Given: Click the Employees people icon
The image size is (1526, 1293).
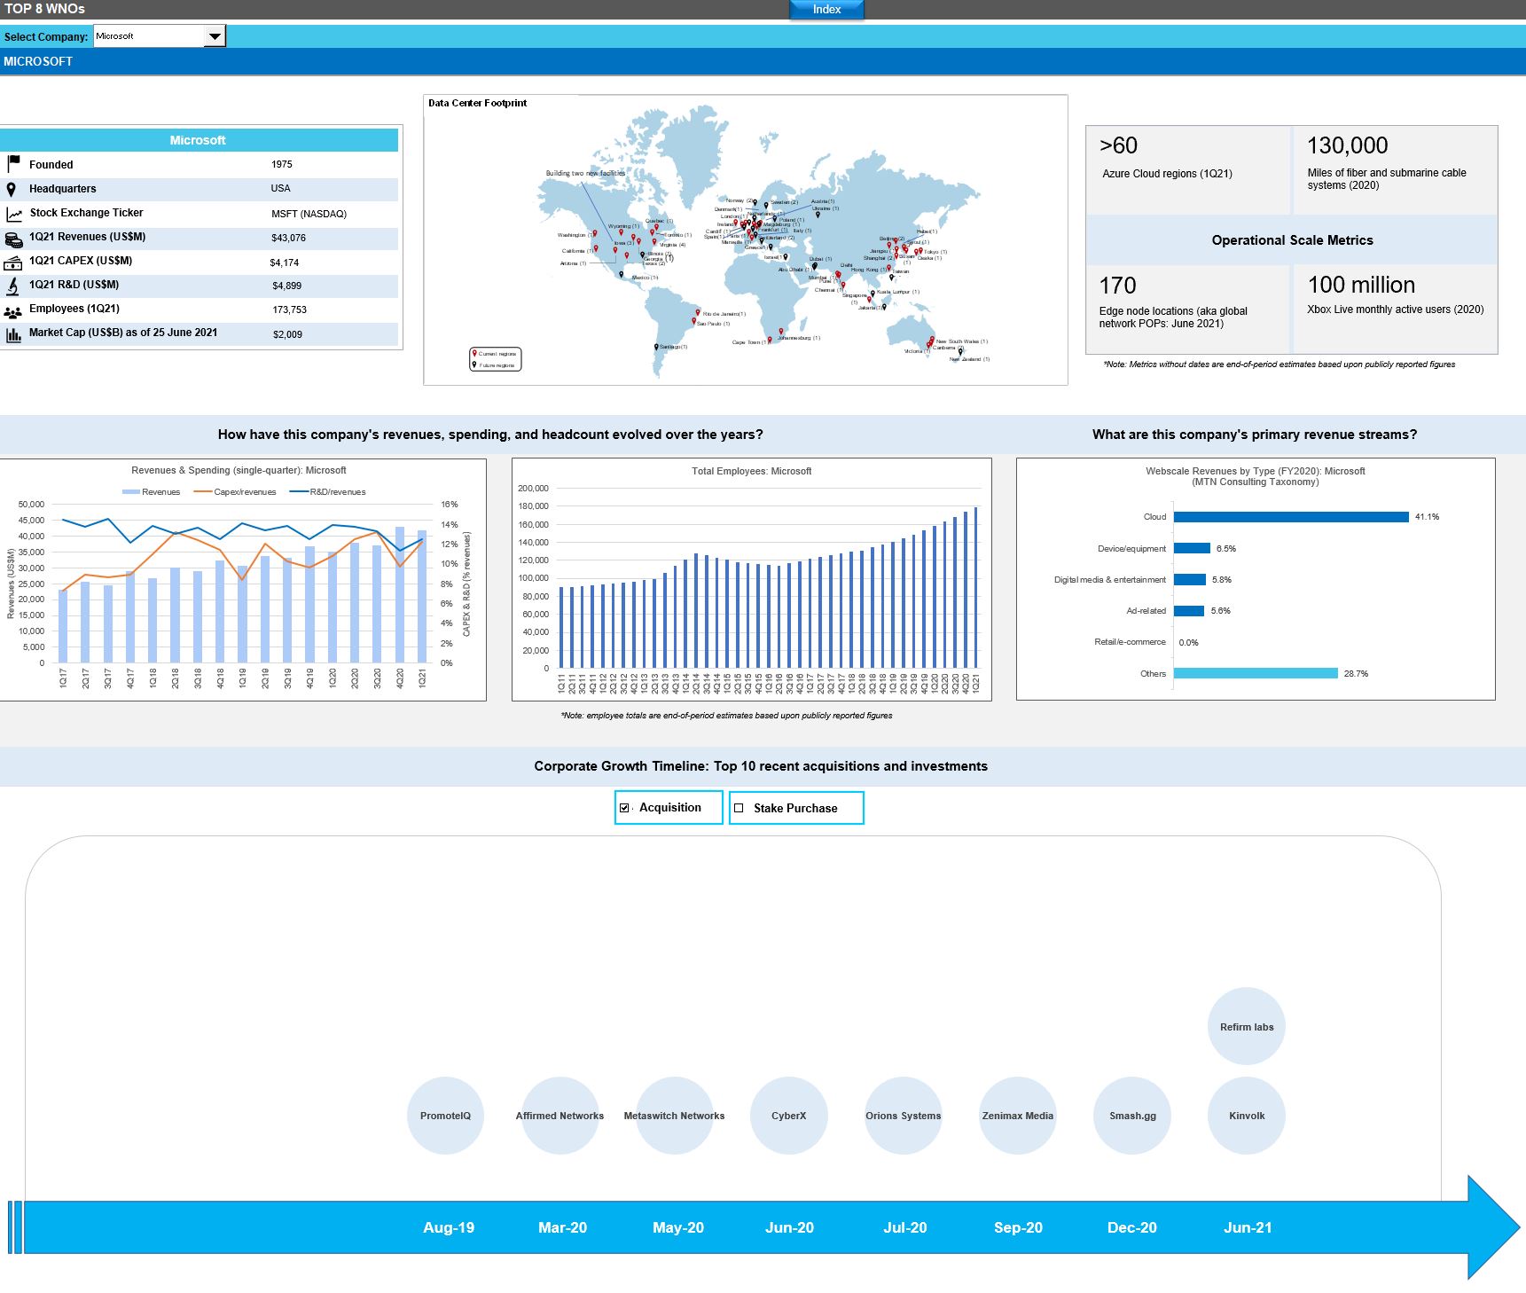Looking at the screenshot, I should 13,312.
